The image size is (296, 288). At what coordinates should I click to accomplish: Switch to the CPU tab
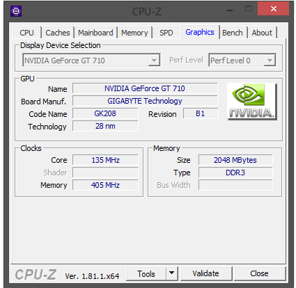[x=27, y=33]
